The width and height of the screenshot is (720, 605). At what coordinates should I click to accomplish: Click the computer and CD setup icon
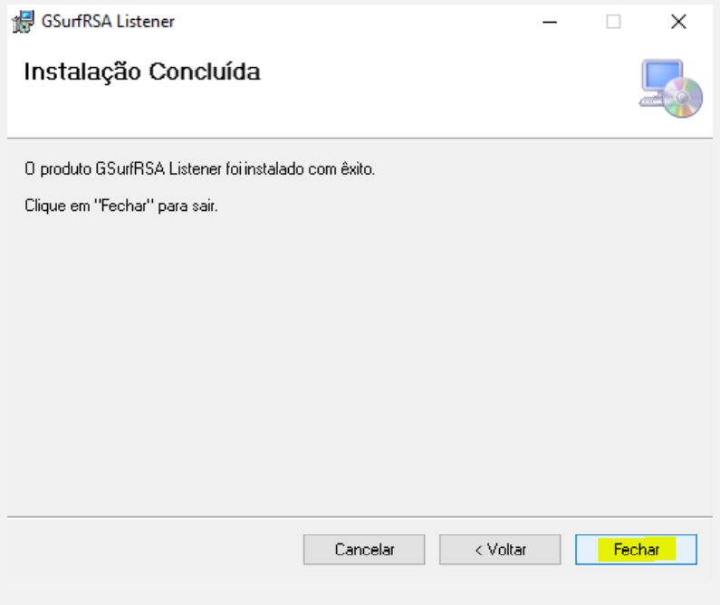click(x=671, y=88)
